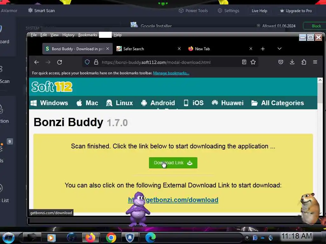This screenshot has height=244, width=326.
Task: Open the tracking protection shield icon
Action: (87, 62)
